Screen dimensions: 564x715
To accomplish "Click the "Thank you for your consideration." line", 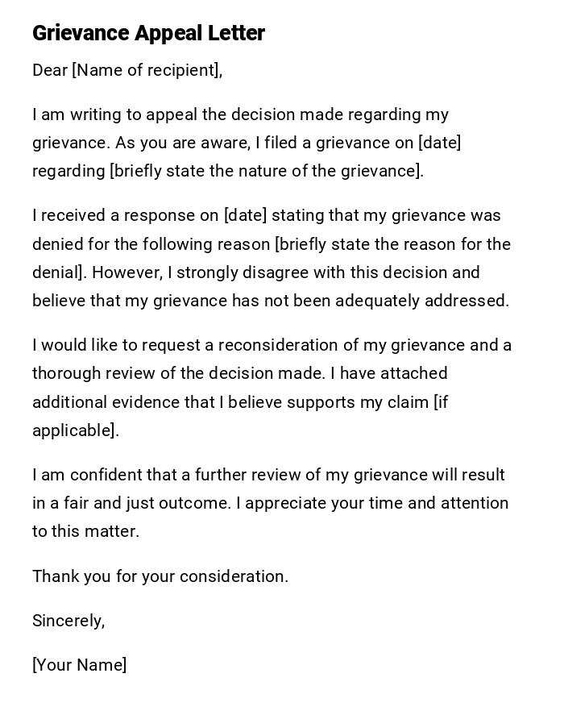I will click(x=160, y=576).
